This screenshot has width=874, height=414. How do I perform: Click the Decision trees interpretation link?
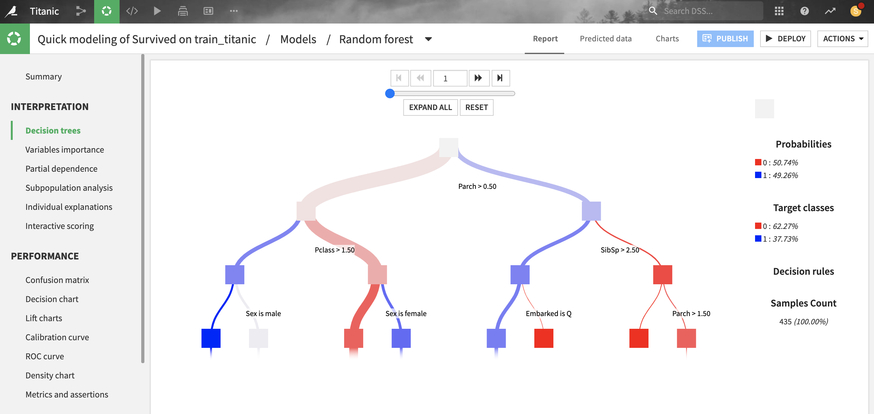coord(53,130)
